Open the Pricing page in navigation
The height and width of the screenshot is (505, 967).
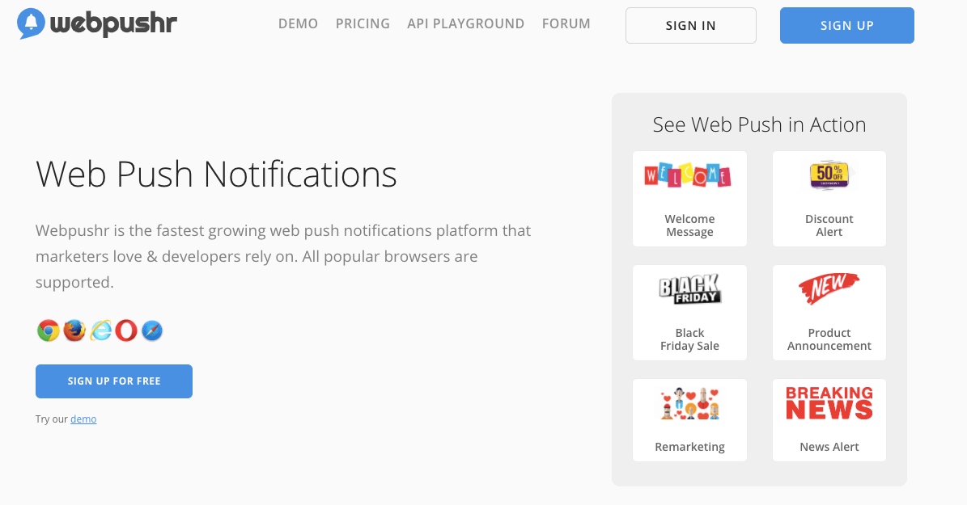point(363,24)
